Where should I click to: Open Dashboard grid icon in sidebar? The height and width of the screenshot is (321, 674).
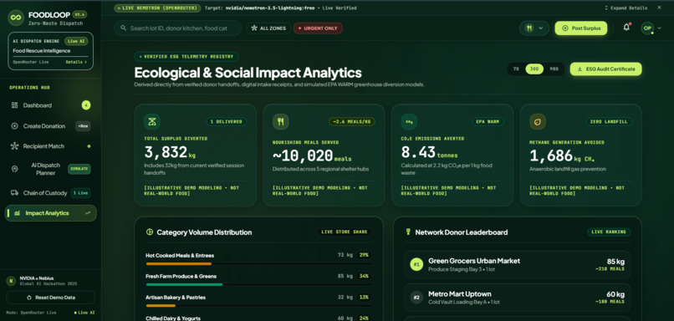click(14, 105)
